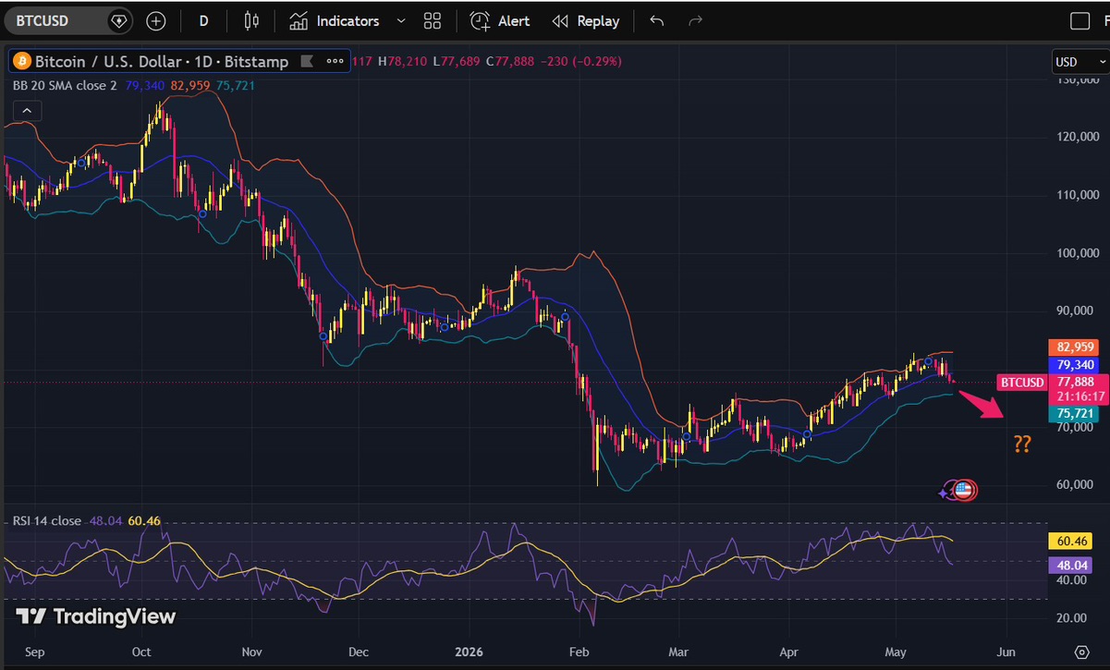Click the plus icon to compare symbols

click(x=156, y=20)
